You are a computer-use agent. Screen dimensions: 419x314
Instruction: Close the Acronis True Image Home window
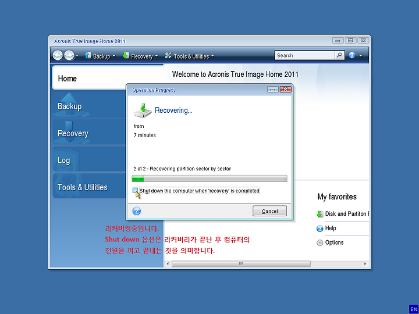(x=363, y=40)
